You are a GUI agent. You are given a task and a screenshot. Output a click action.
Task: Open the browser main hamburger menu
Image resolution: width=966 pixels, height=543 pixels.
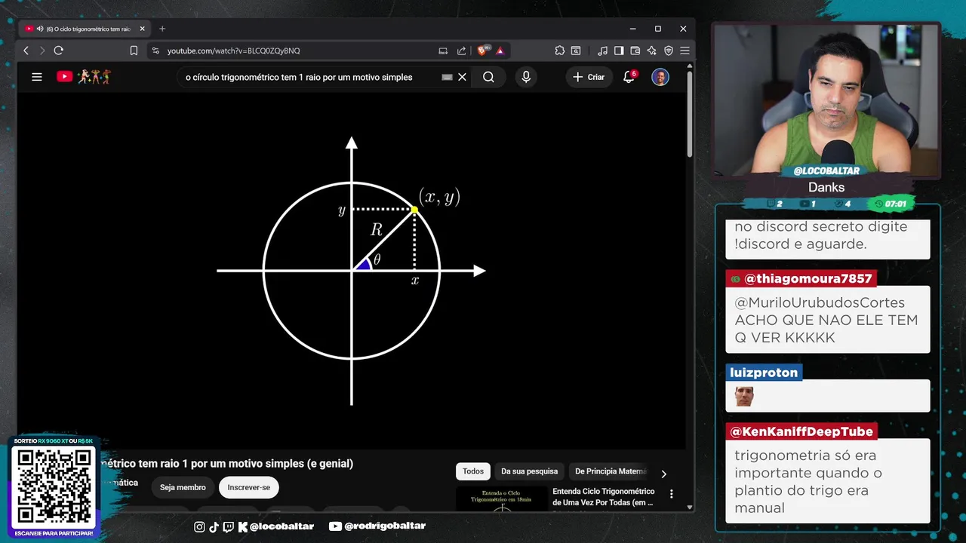tap(685, 51)
